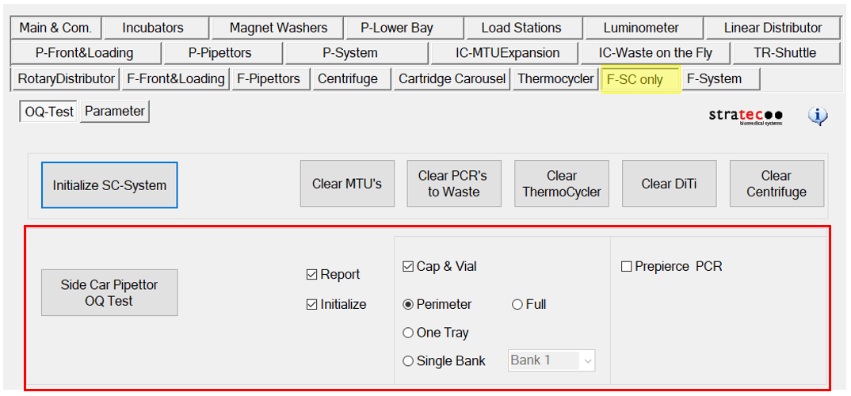
Task: Click the Clear Centrifuge button
Action: tap(777, 184)
